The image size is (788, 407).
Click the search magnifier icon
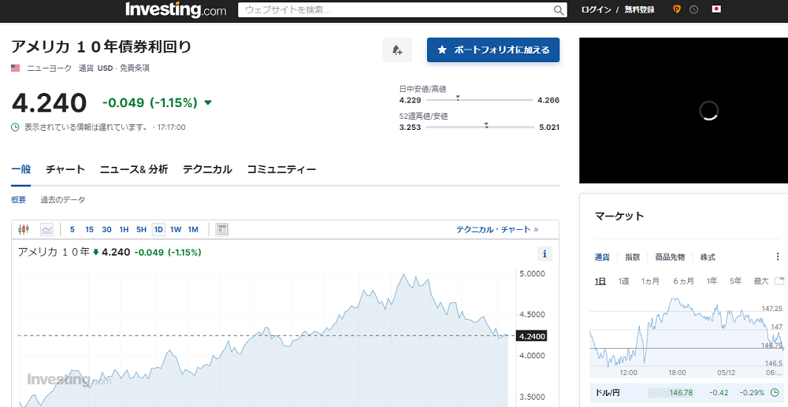(559, 10)
